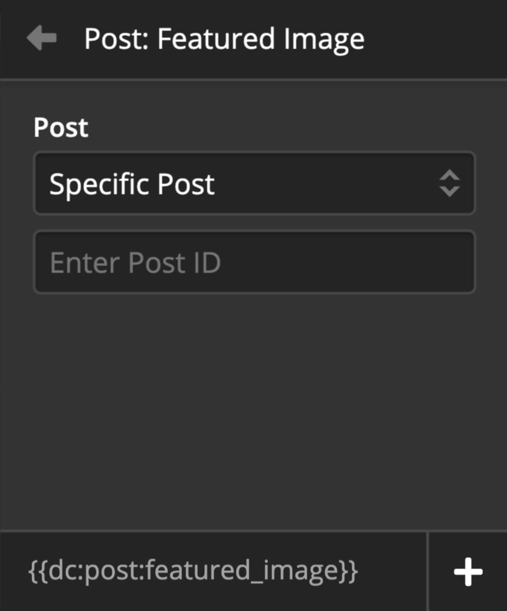
Task: Click the back arrow icon
Action: point(42,39)
